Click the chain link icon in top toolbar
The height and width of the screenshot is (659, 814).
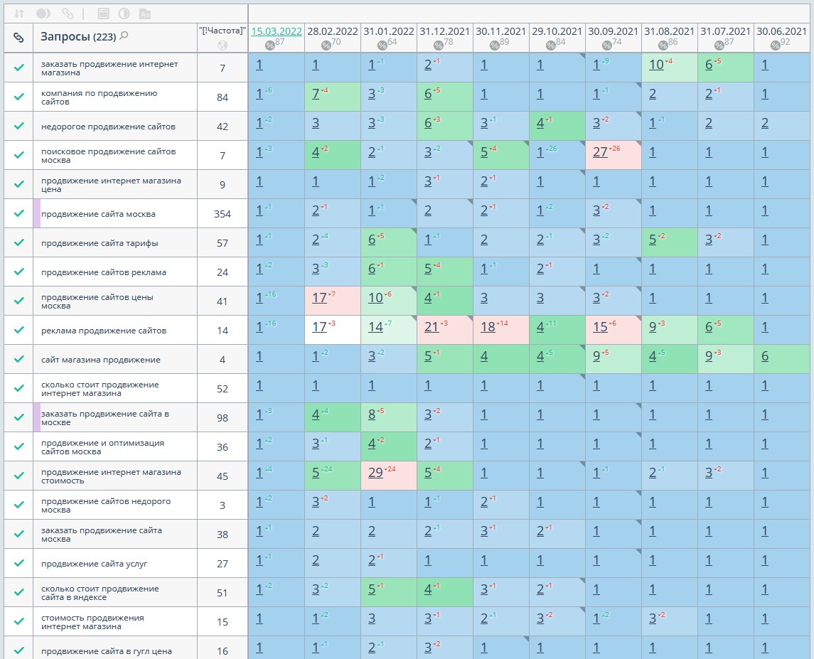67,14
